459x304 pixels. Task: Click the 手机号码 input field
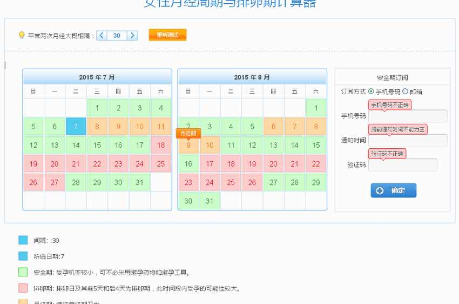click(x=408, y=116)
